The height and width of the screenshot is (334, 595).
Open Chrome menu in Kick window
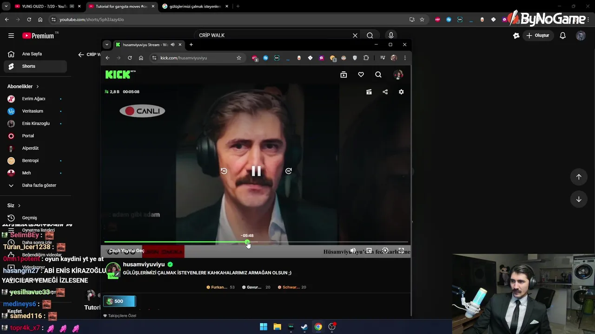point(405,58)
